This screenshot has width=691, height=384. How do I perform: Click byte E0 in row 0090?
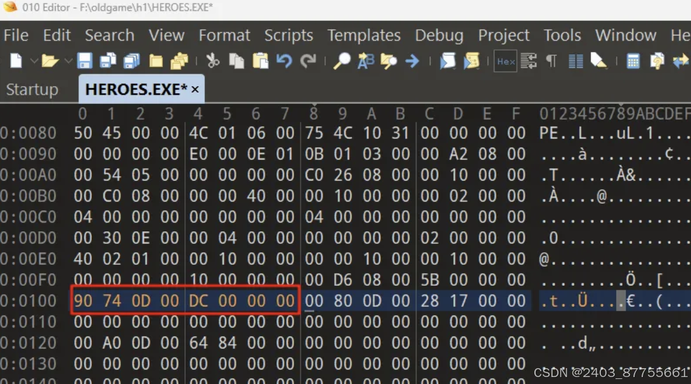coord(198,154)
